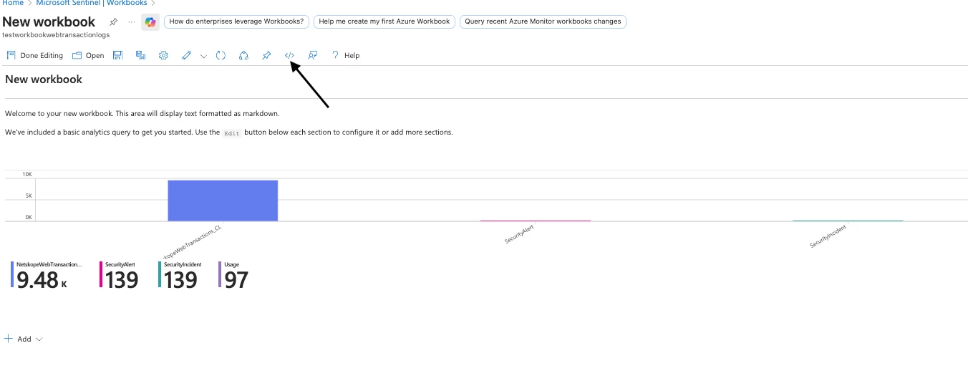Save the workbook with the floppy disk icon
Viewport: 968px width, 376px height.
click(x=118, y=55)
